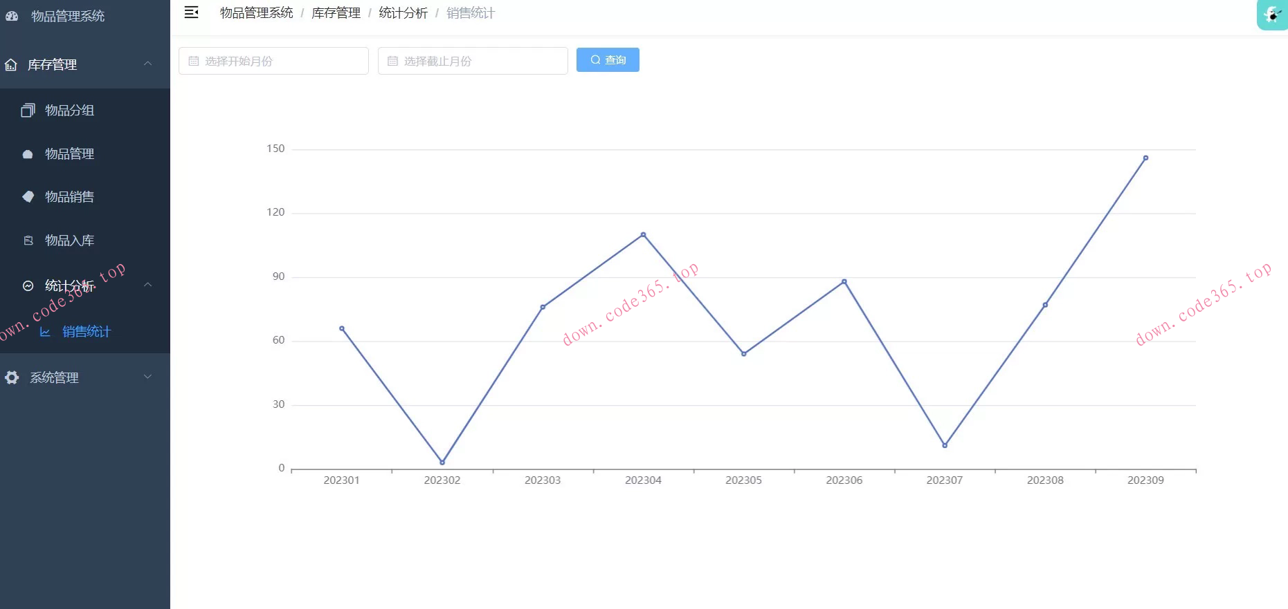Click the 统计分析 sidebar submenu label
This screenshot has width=1288, height=609.
69,285
